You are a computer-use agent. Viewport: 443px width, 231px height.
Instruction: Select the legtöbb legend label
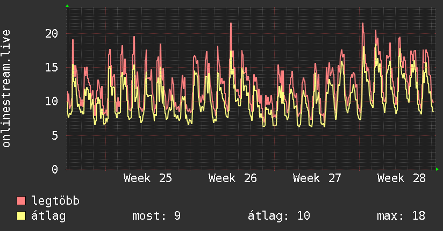point(55,201)
